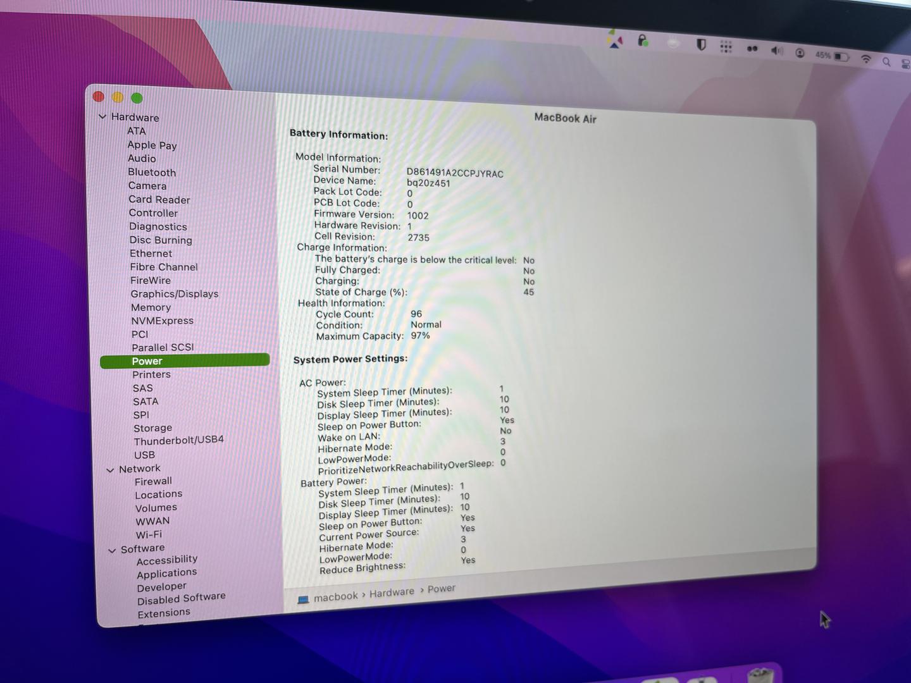The width and height of the screenshot is (911, 683).
Task: Select WWAN under Network
Action: (152, 521)
